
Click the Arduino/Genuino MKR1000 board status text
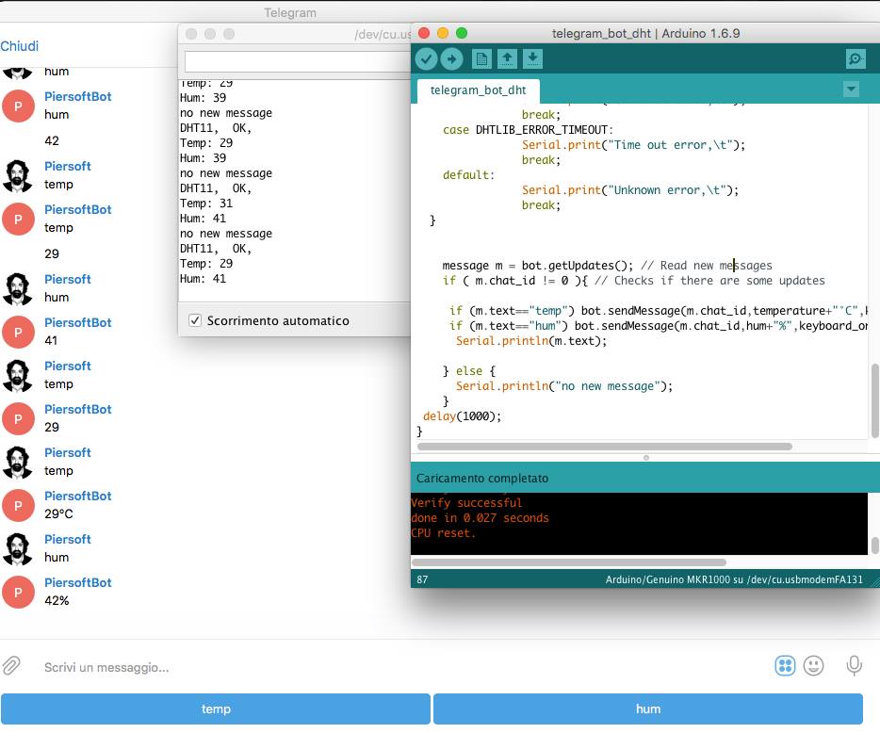(734, 579)
